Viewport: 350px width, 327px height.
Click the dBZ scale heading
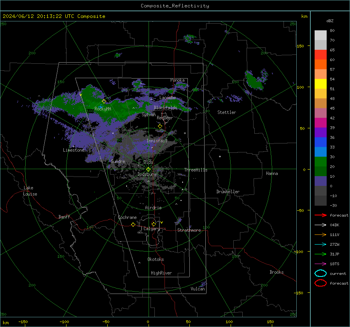[330, 21]
